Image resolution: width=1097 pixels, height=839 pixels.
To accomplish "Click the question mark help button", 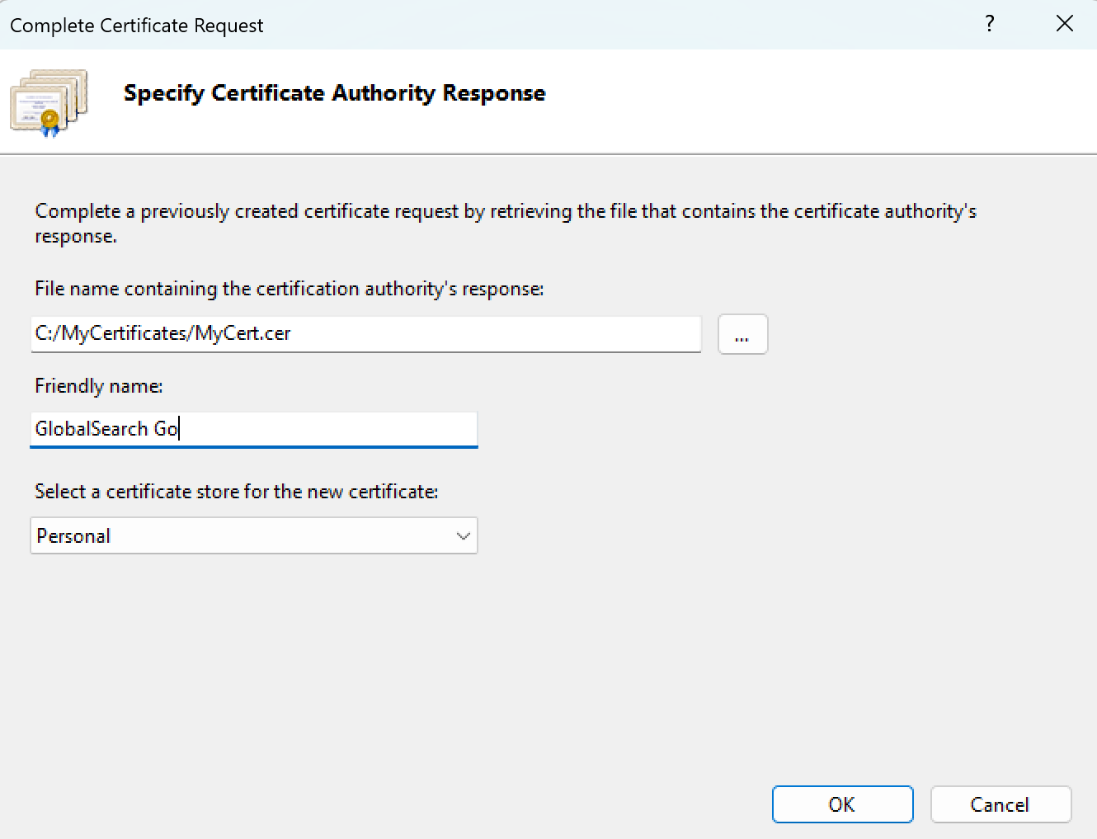I will click(990, 24).
